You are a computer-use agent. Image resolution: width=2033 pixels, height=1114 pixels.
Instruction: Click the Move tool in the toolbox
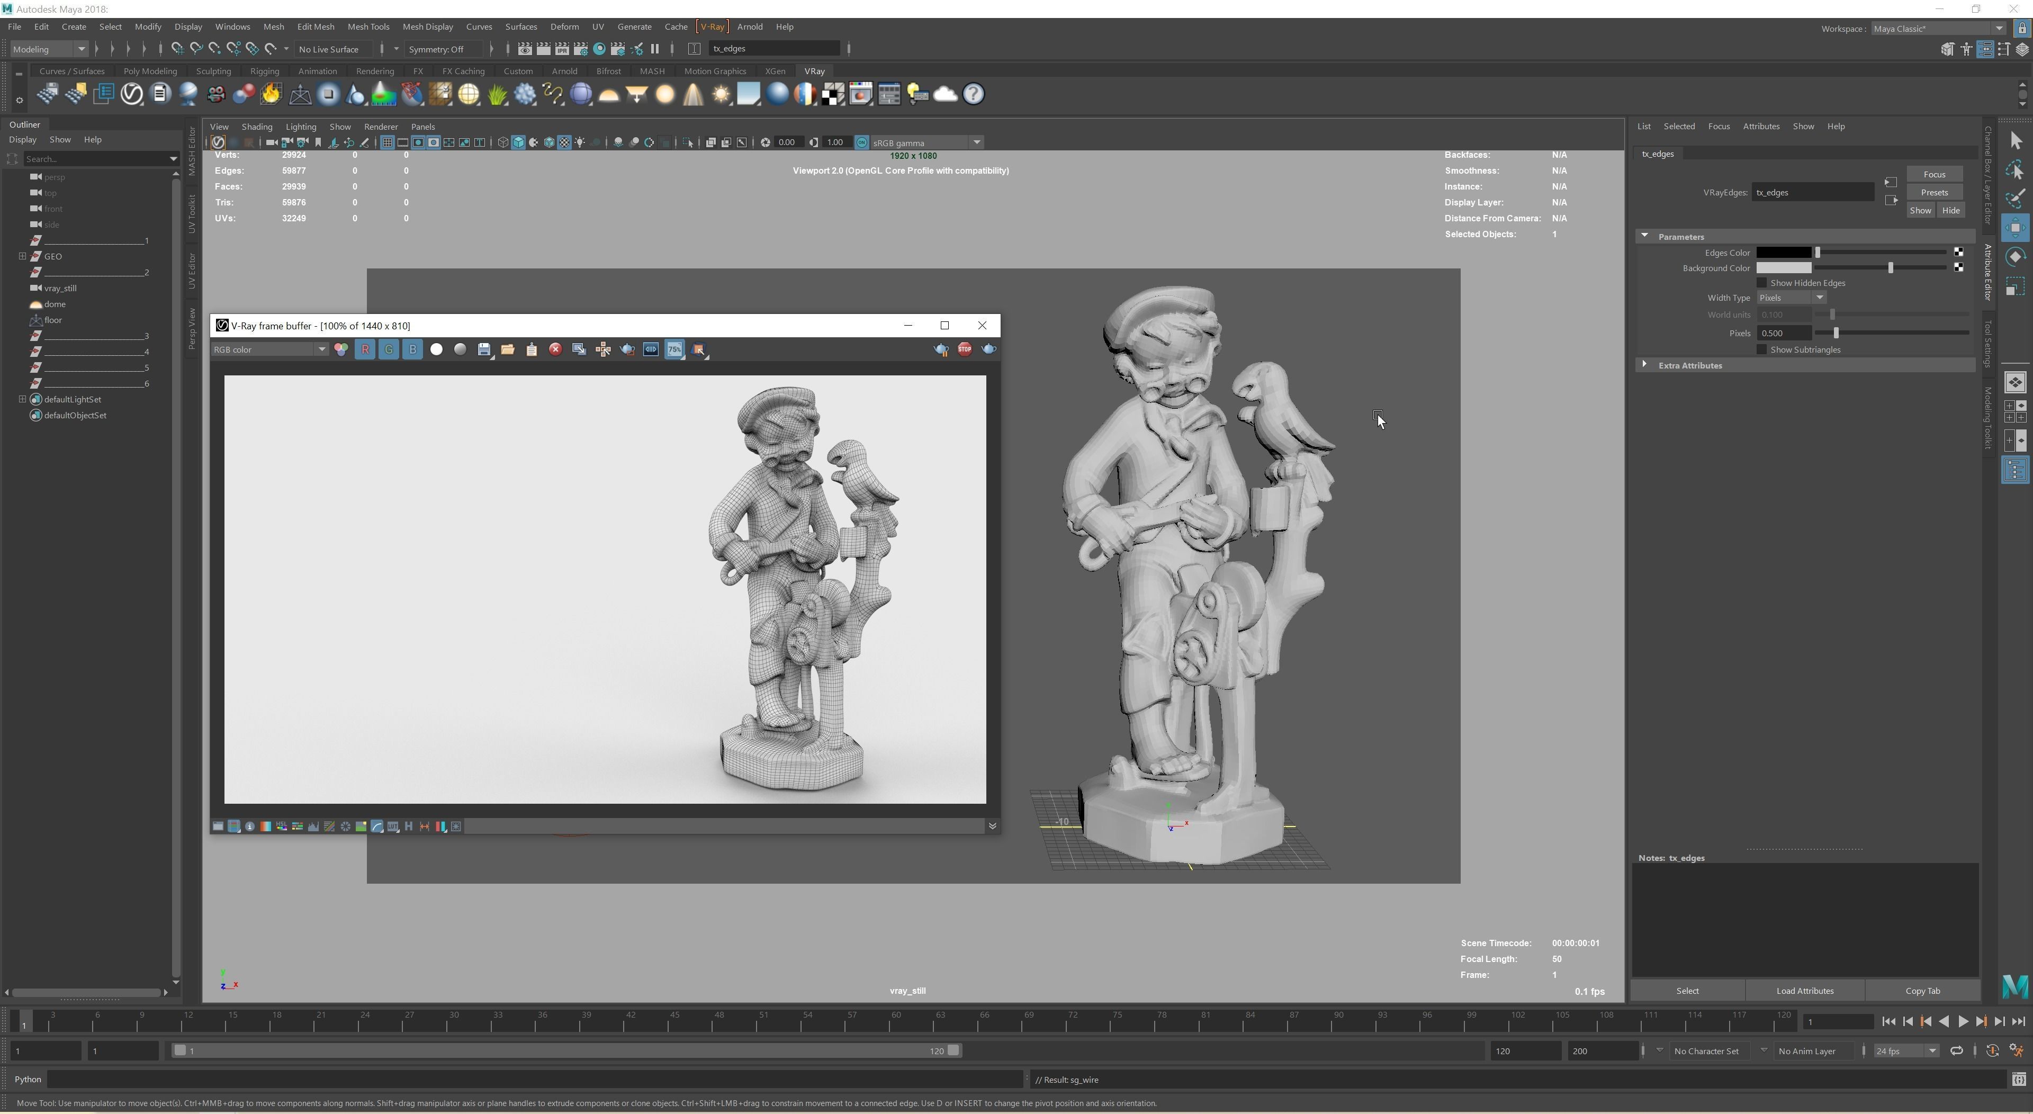tap(2015, 228)
